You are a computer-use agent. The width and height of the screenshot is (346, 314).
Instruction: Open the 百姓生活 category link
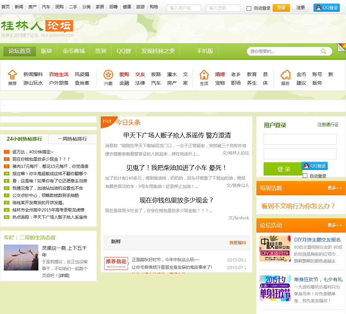[59, 74]
